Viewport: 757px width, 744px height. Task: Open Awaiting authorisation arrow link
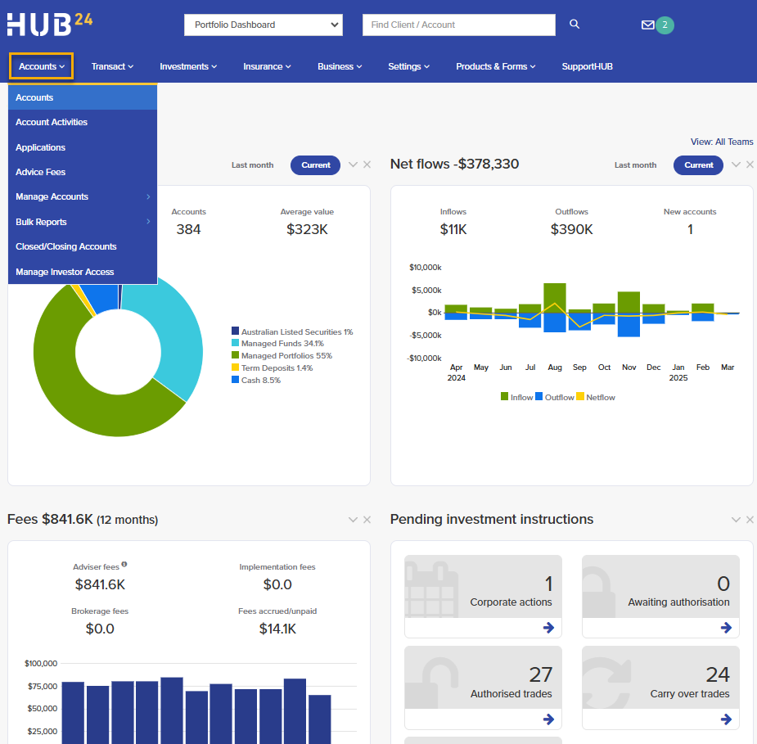[726, 628]
